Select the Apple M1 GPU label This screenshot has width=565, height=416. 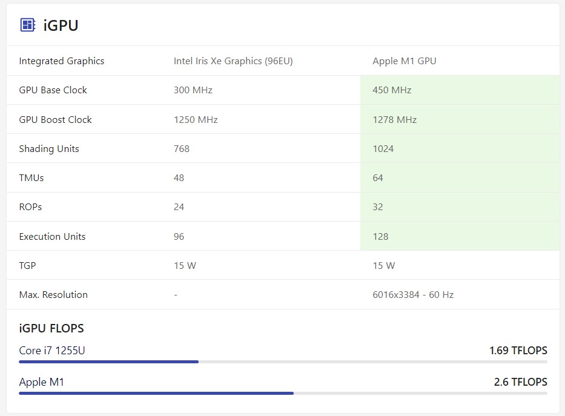(x=405, y=61)
